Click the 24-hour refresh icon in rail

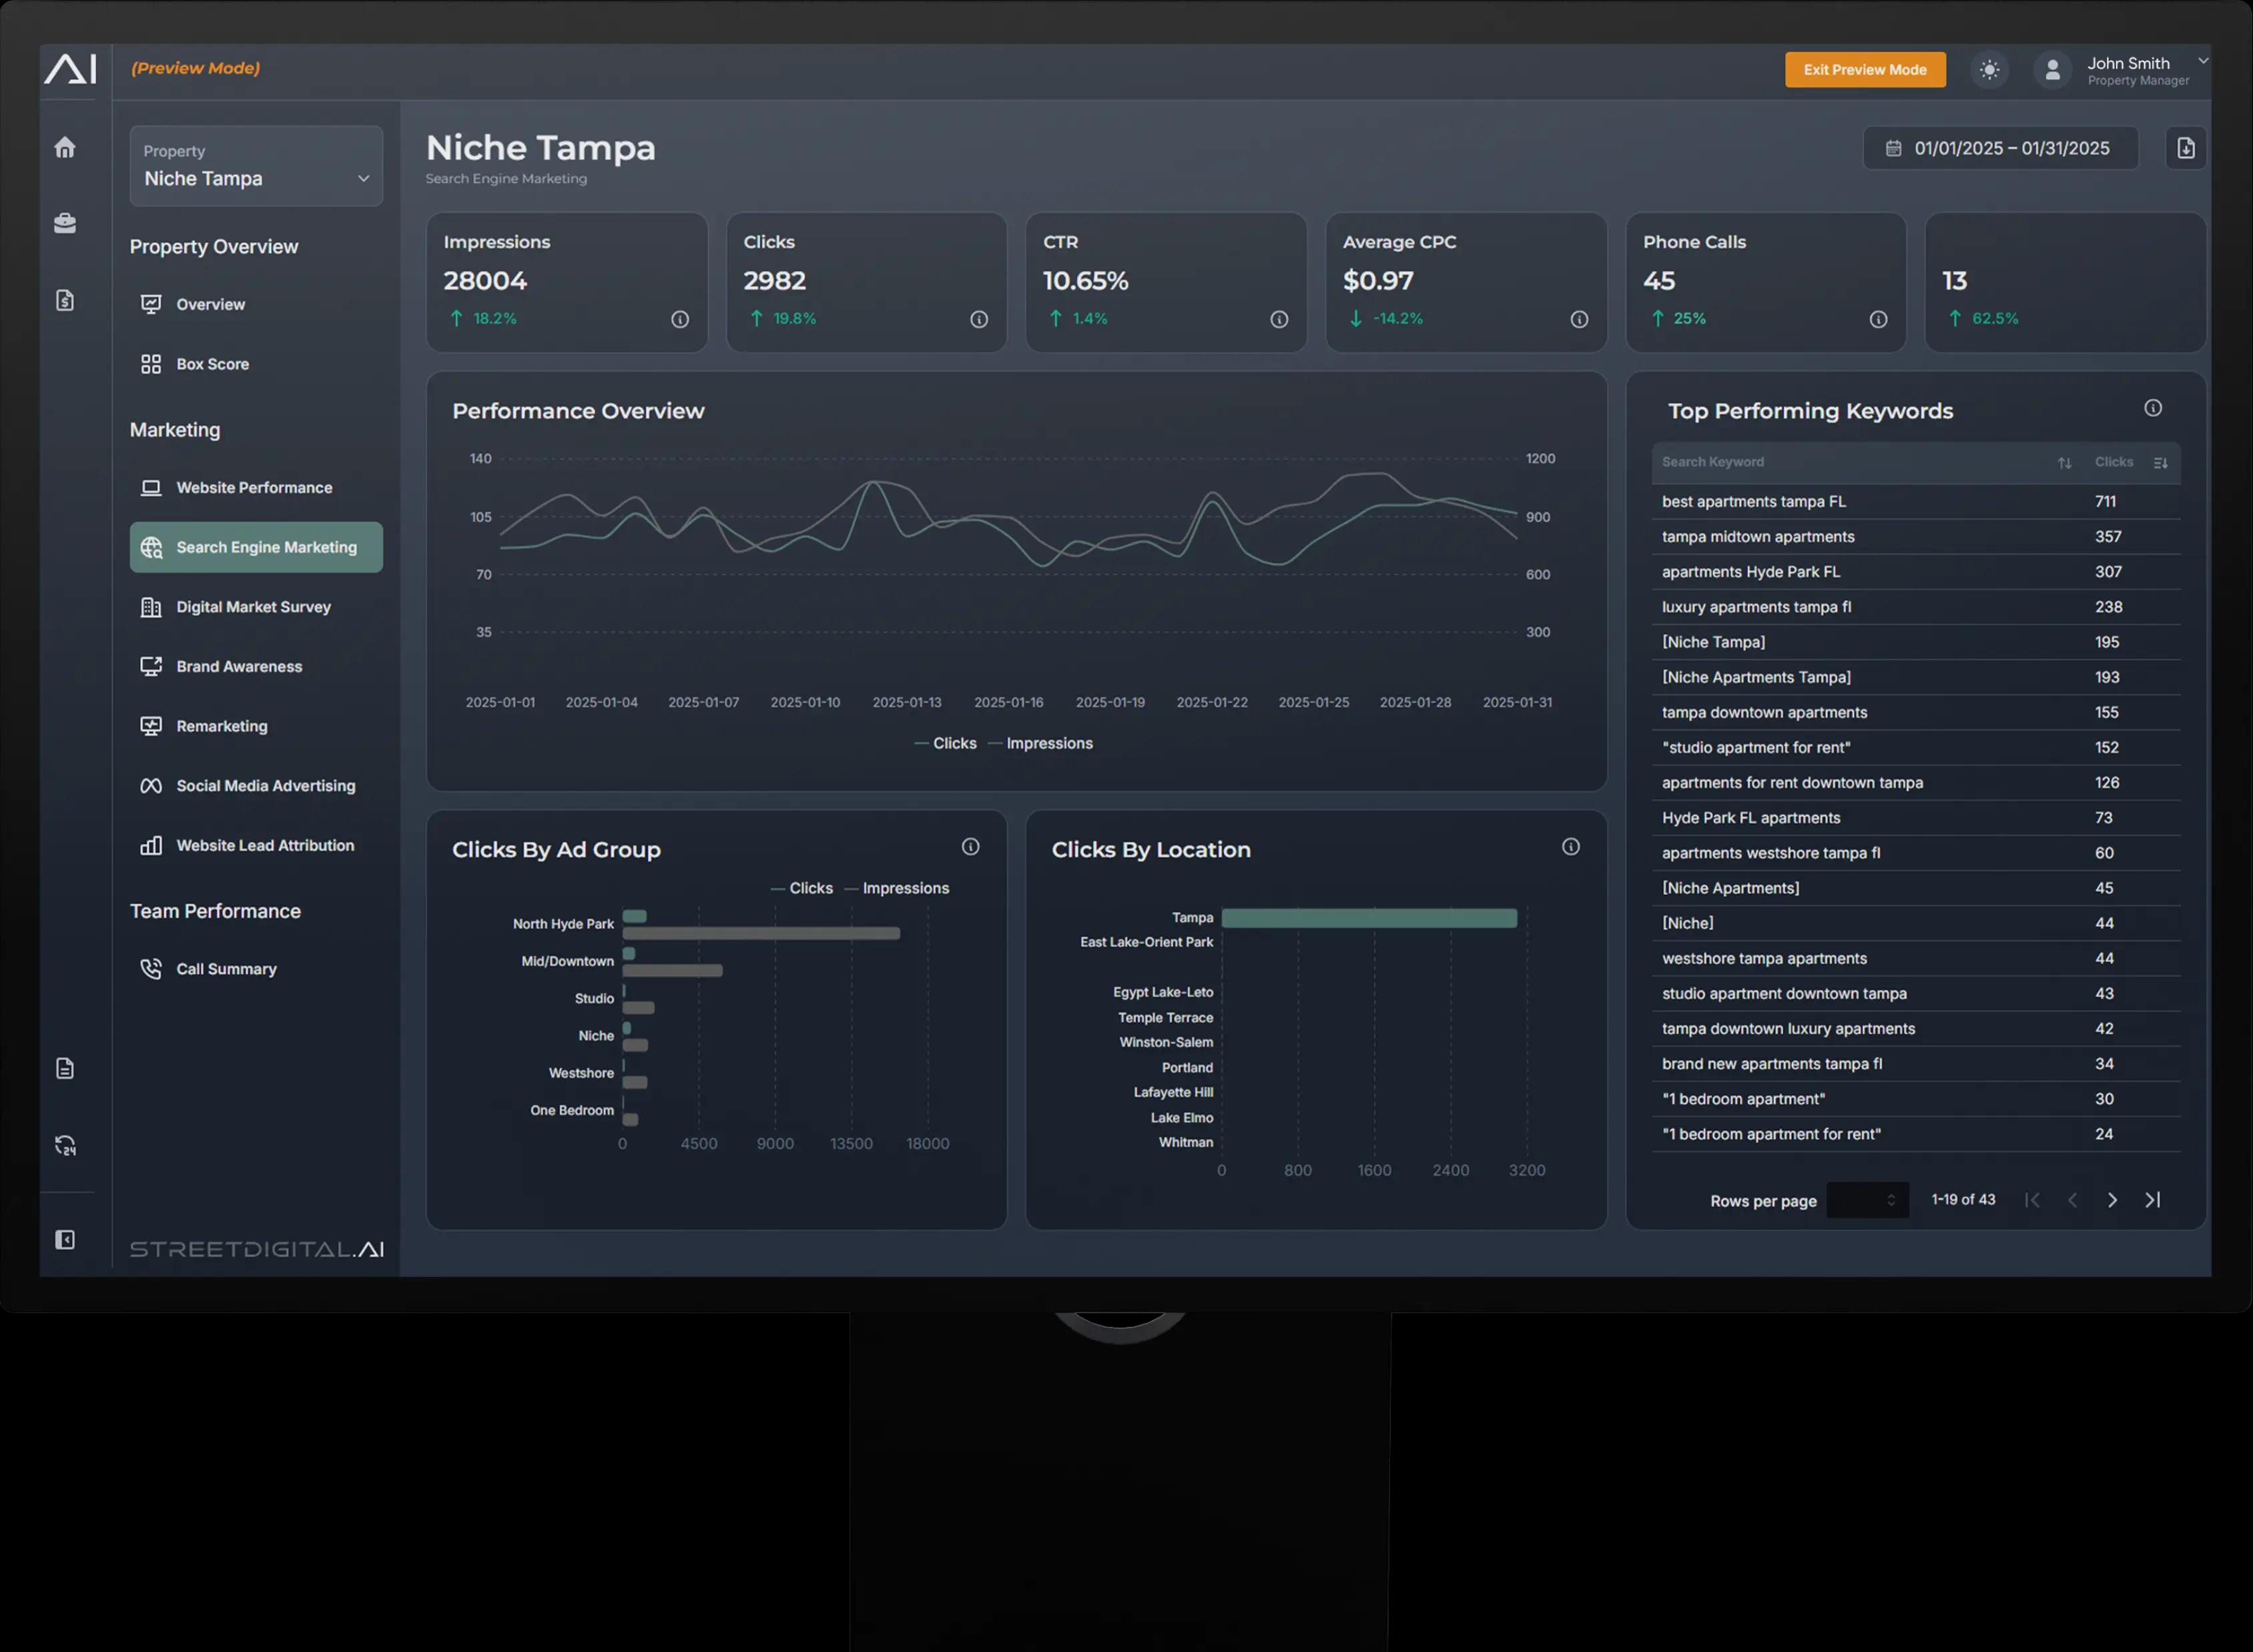point(65,1146)
